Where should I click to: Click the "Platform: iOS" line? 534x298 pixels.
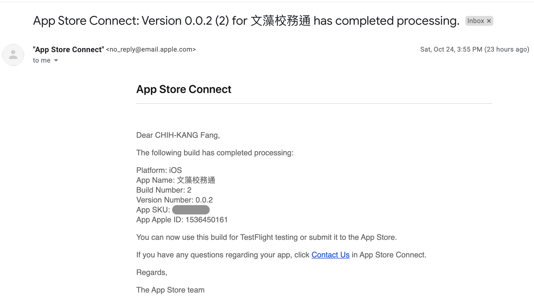click(x=159, y=170)
